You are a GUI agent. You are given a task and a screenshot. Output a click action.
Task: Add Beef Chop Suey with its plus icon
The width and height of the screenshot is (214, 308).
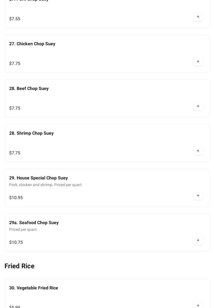198,106
